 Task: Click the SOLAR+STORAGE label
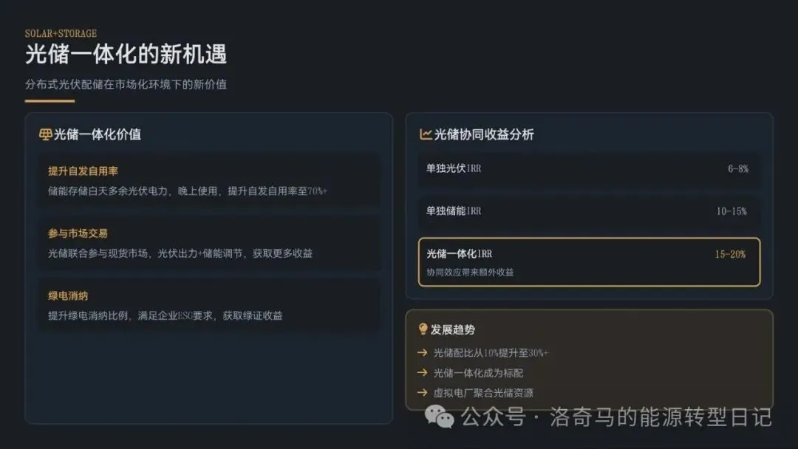pos(61,33)
